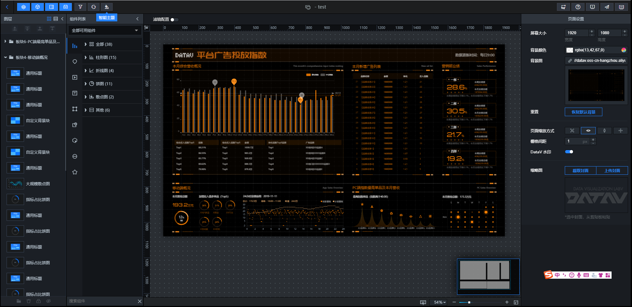Toggle the component list cube button
Image resolution: width=632 pixels, height=307 pixels.
pyautogui.click(x=38, y=7)
